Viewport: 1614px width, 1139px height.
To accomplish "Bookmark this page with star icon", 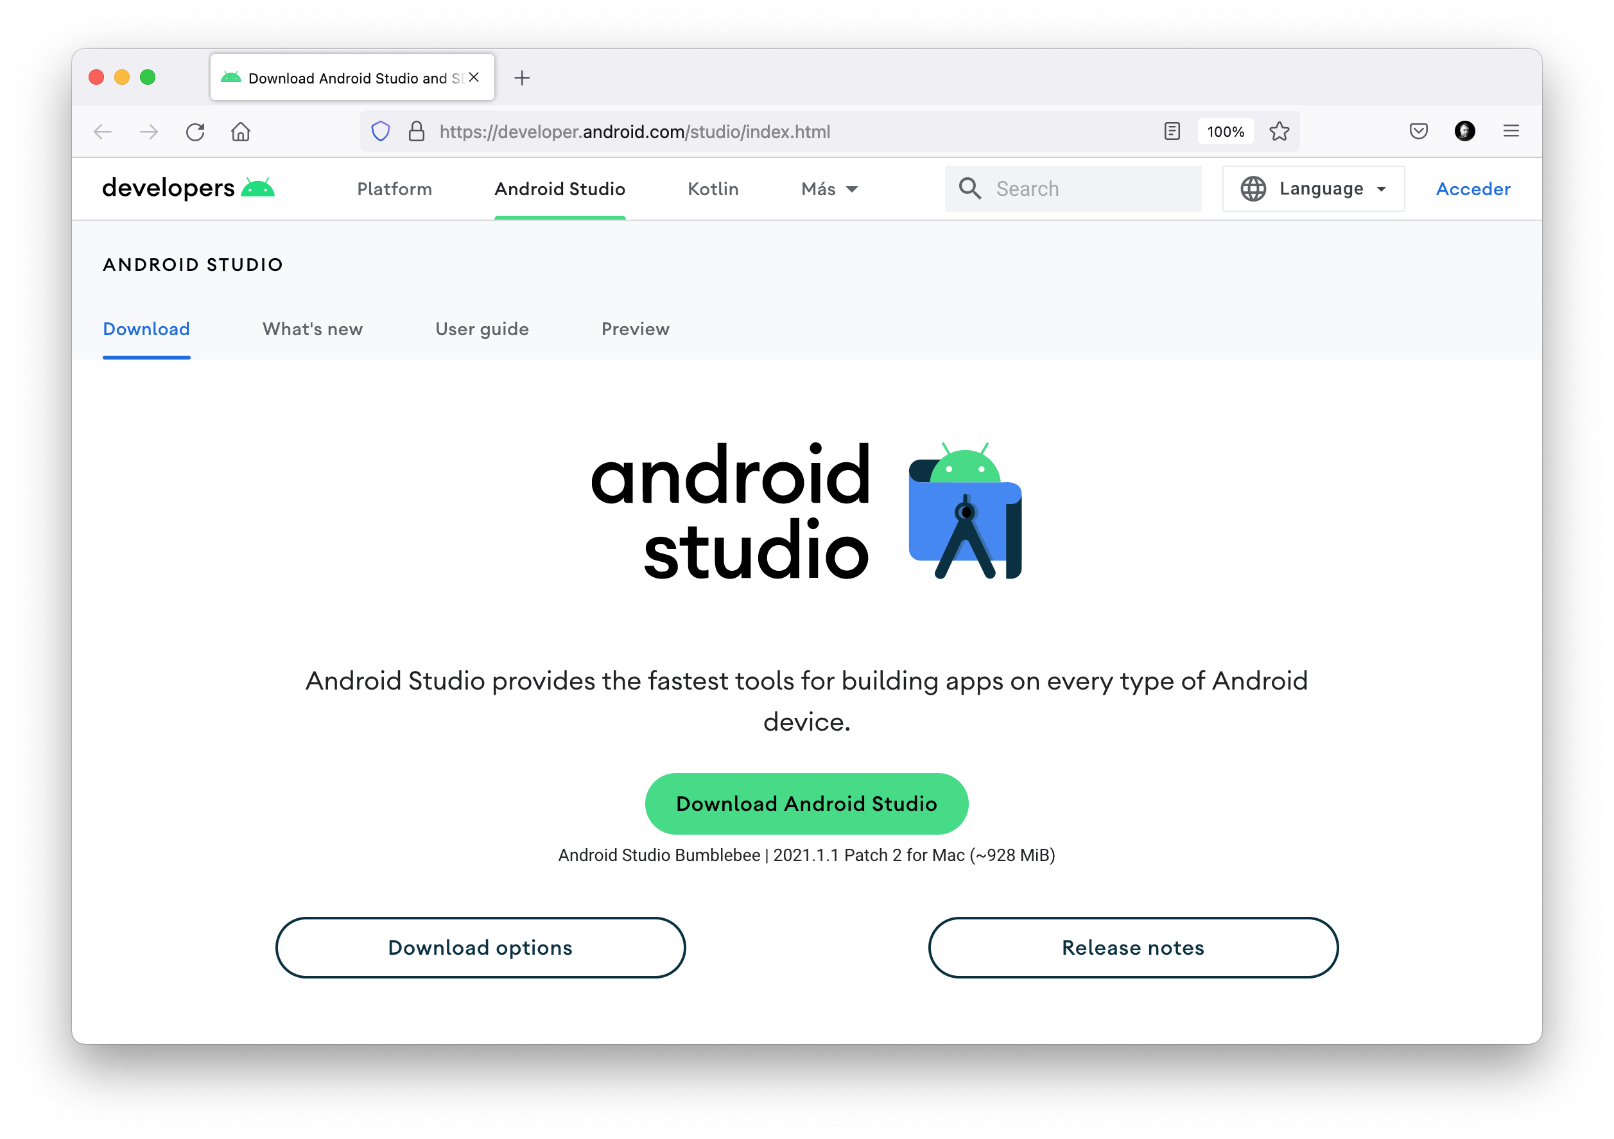I will (1279, 132).
